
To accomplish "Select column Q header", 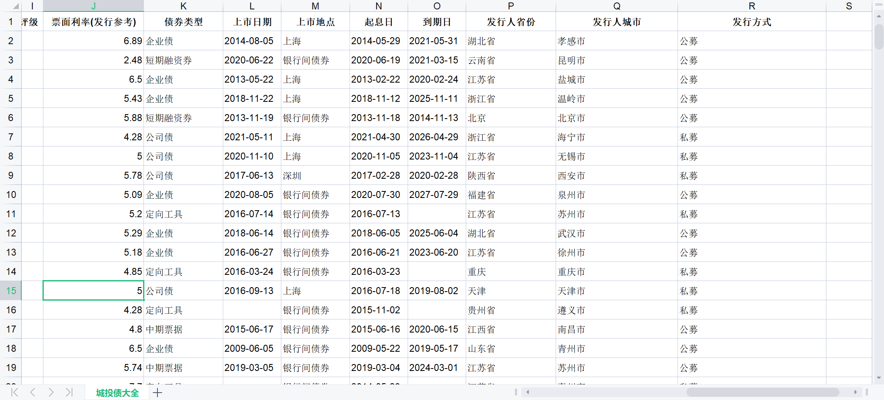I will click(x=617, y=6).
